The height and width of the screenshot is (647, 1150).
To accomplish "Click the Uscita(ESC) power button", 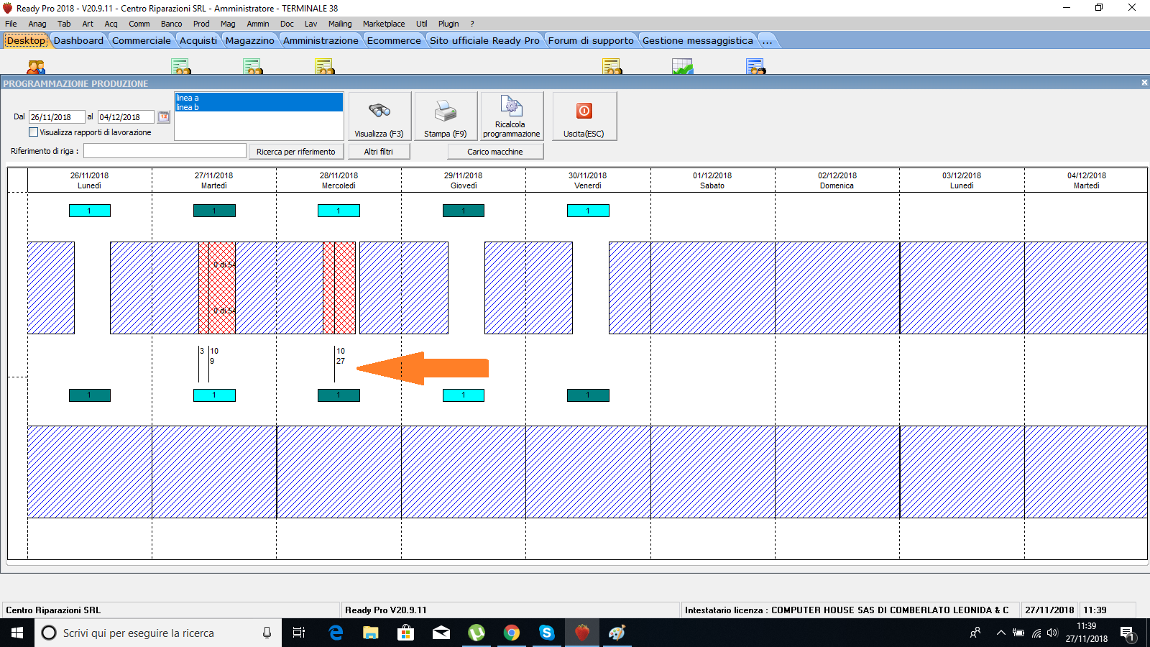I will (x=584, y=116).
